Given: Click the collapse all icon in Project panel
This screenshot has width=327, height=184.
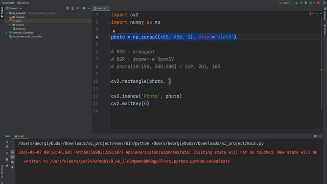Looking at the screenshot, I should 78,8.
